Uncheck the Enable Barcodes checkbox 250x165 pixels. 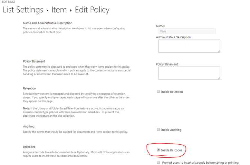[x=158, y=150]
